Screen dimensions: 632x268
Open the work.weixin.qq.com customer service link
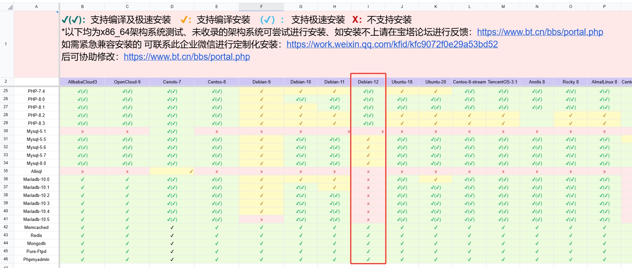392,44
